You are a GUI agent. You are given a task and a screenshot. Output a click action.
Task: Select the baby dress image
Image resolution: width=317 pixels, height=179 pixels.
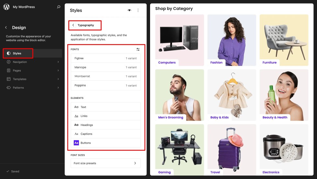point(232,95)
